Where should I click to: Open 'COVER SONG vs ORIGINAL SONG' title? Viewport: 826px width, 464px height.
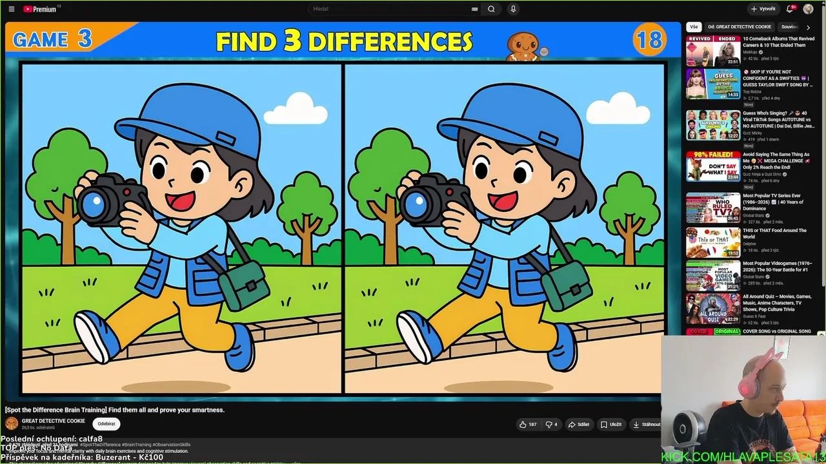click(x=777, y=331)
